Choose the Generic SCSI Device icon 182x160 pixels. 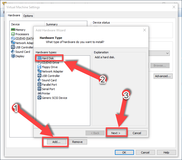pyautogui.click(x=39, y=98)
